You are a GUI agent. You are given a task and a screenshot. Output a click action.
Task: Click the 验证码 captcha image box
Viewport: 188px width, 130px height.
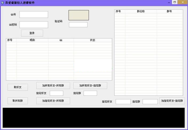click(x=79, y=15)
